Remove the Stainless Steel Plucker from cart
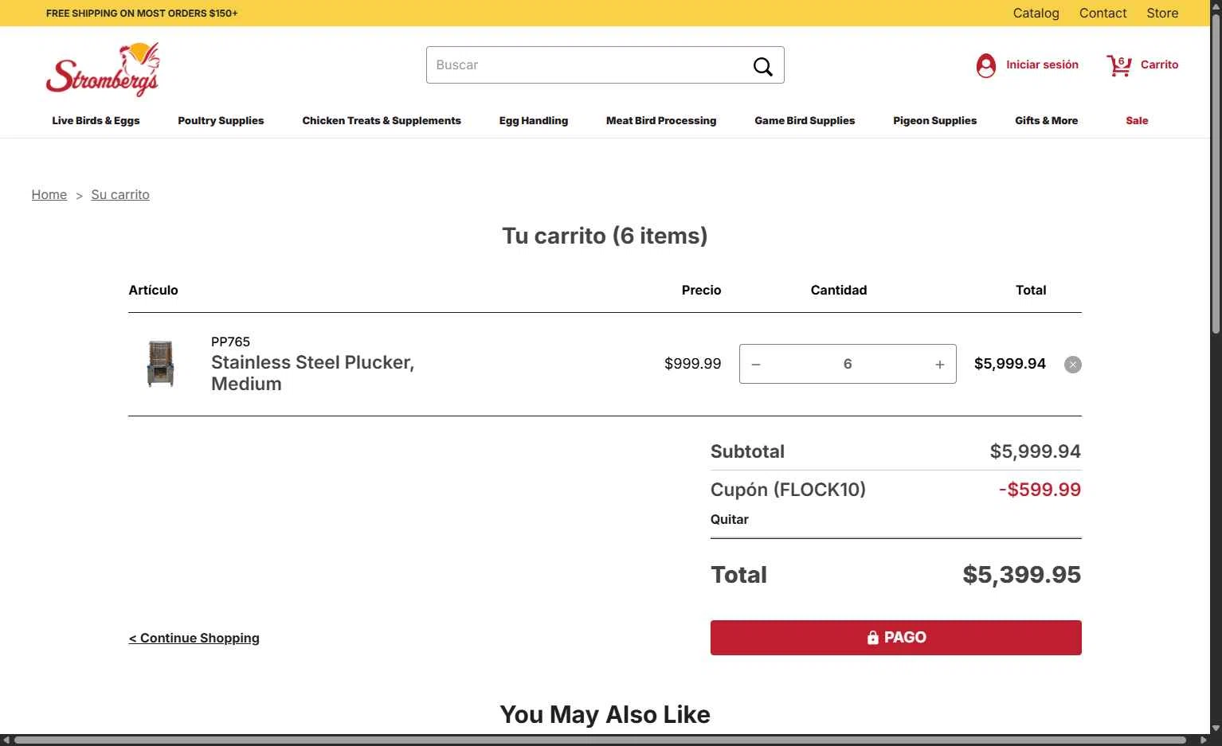The width and height of the screenshot is (1222, 746). point(1073,365)
